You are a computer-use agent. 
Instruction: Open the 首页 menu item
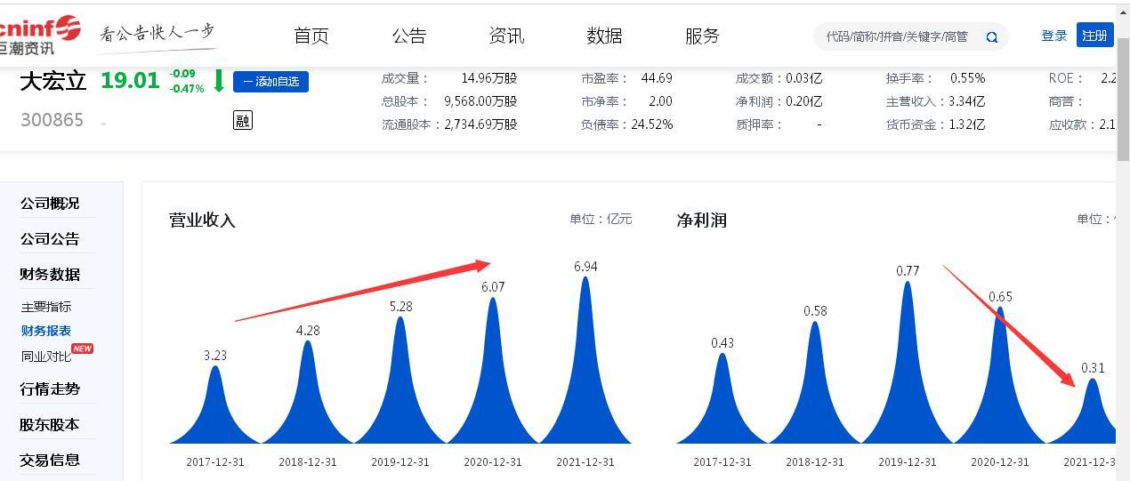[x=311, y=36]
